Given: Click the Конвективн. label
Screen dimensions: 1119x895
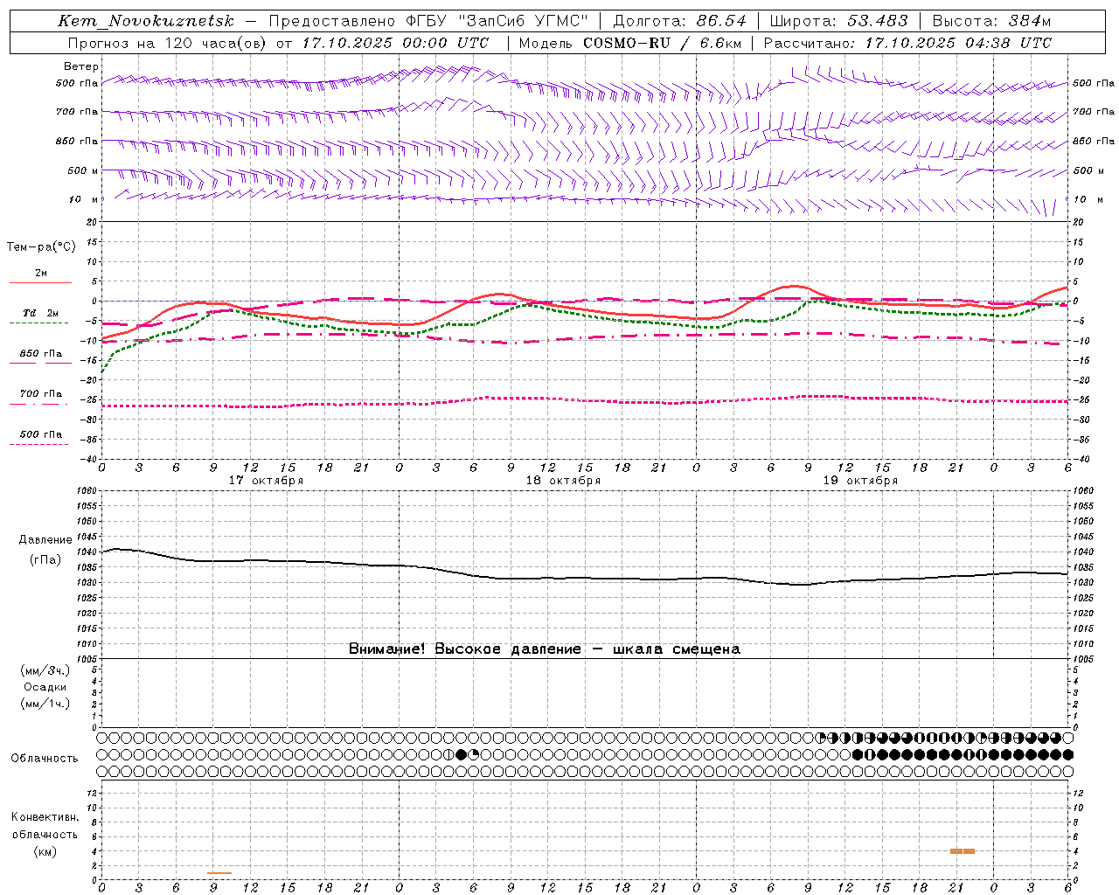Looking at the screenshot, I should click(x=45, y=817).
